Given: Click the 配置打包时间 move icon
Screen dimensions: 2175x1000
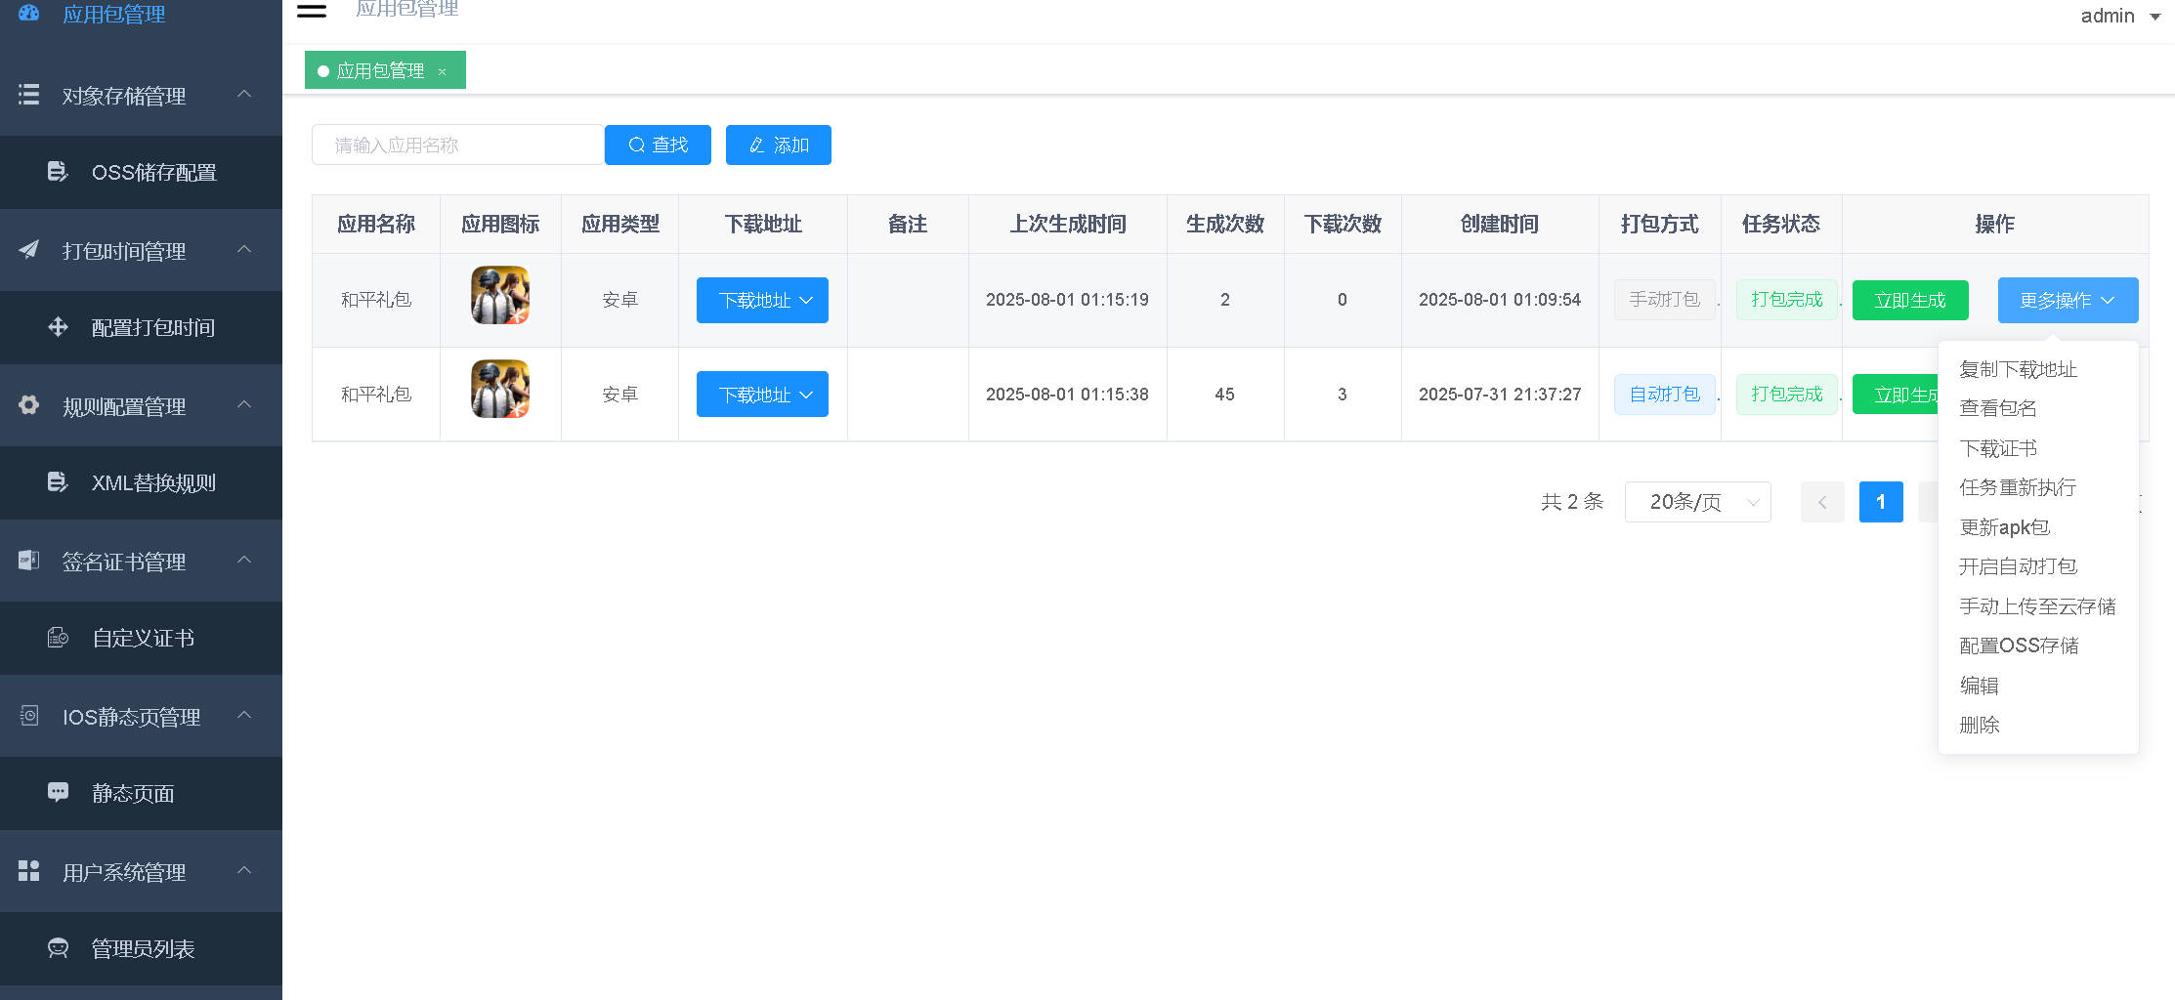Looking at the screenshot, I should (58, 327).
